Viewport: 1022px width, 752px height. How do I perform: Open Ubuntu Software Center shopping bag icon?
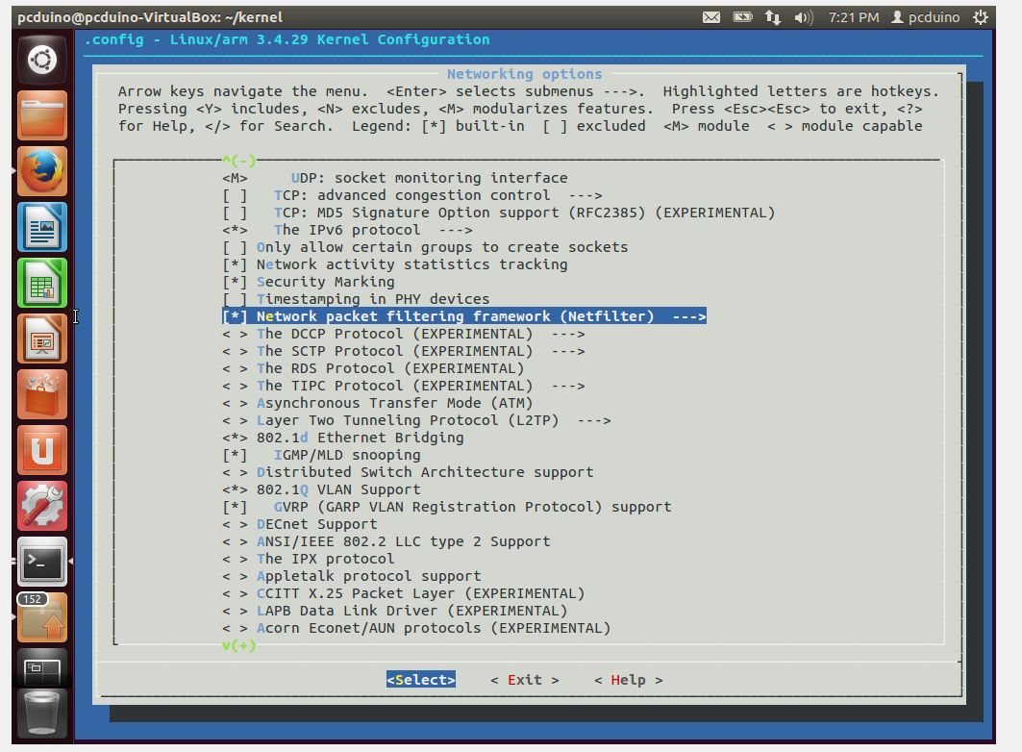click(x=41, y=394)
